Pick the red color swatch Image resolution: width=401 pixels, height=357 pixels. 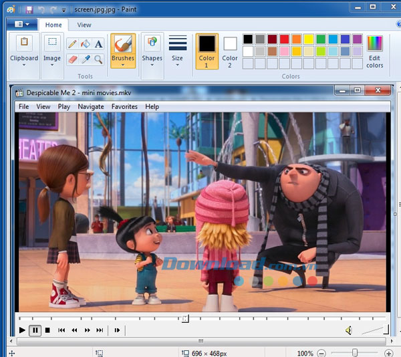(x=285, y=39)
